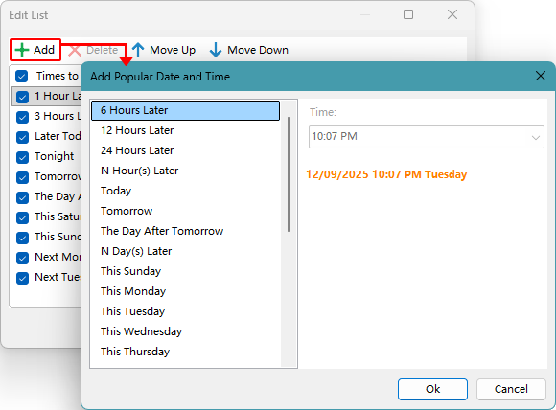Maximize the Edit List window
The height and width of the screenshot is (410, 556).
[408, 14]
